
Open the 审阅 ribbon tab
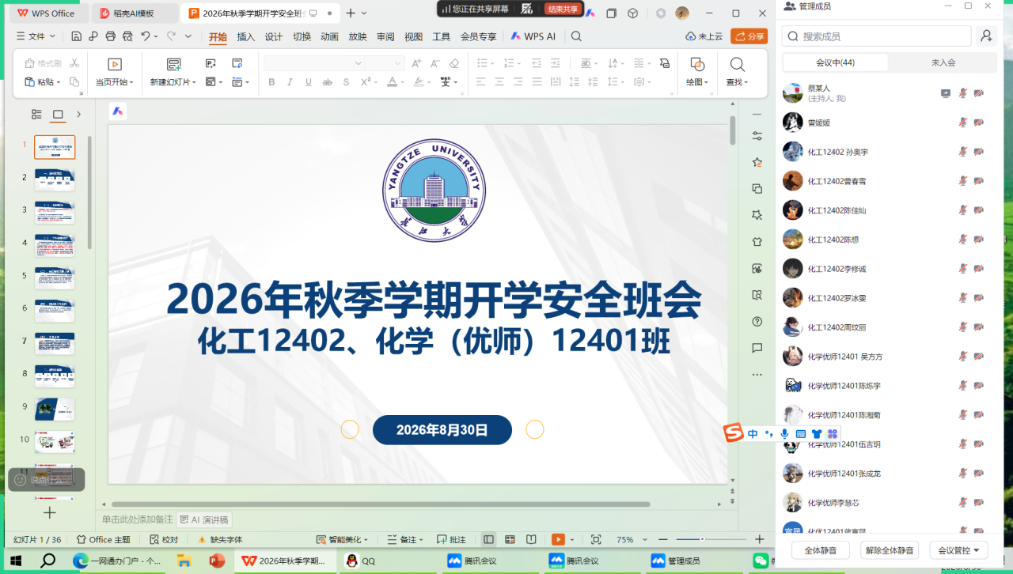pos(385,36)
